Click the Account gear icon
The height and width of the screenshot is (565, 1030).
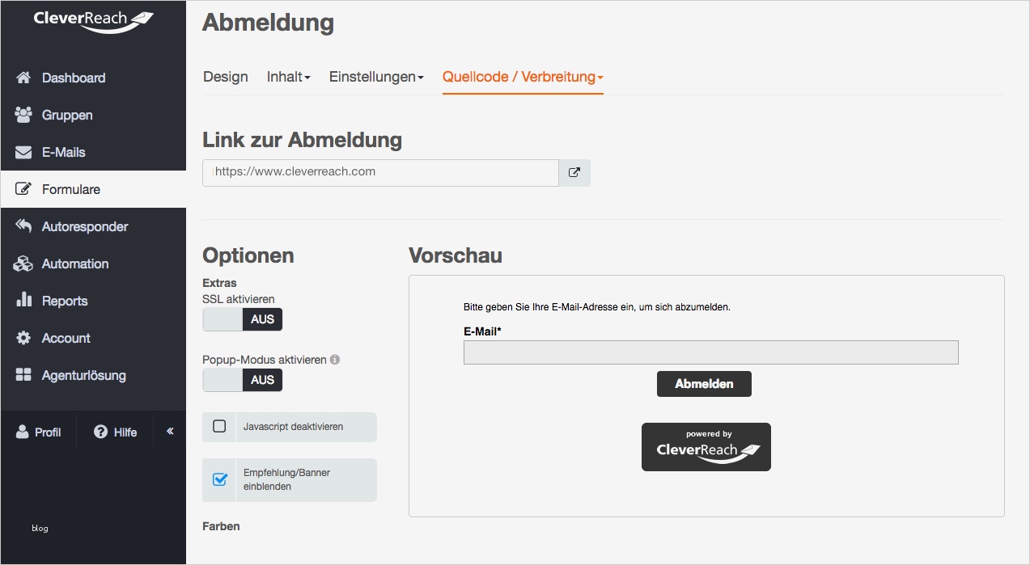23,338
